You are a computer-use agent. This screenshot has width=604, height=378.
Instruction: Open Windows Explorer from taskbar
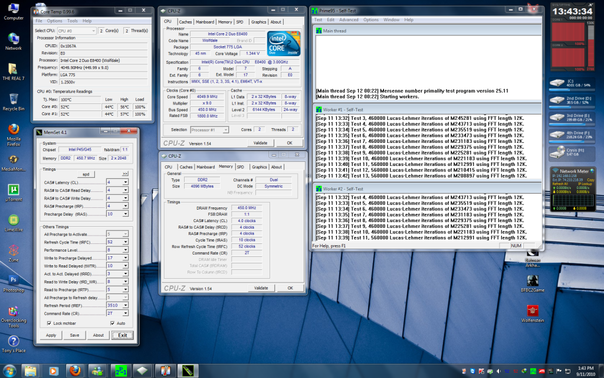31,371
